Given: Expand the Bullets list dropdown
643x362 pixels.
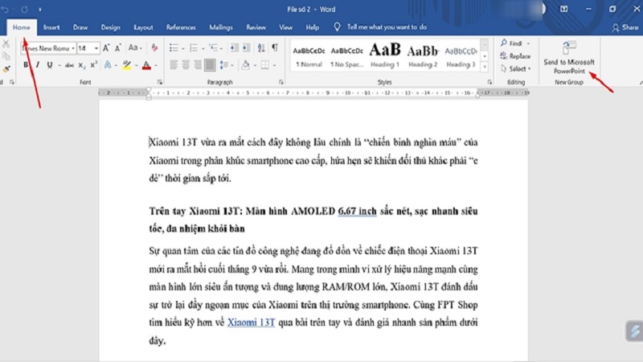Looking at the screenshot, I should coord(183,48).
